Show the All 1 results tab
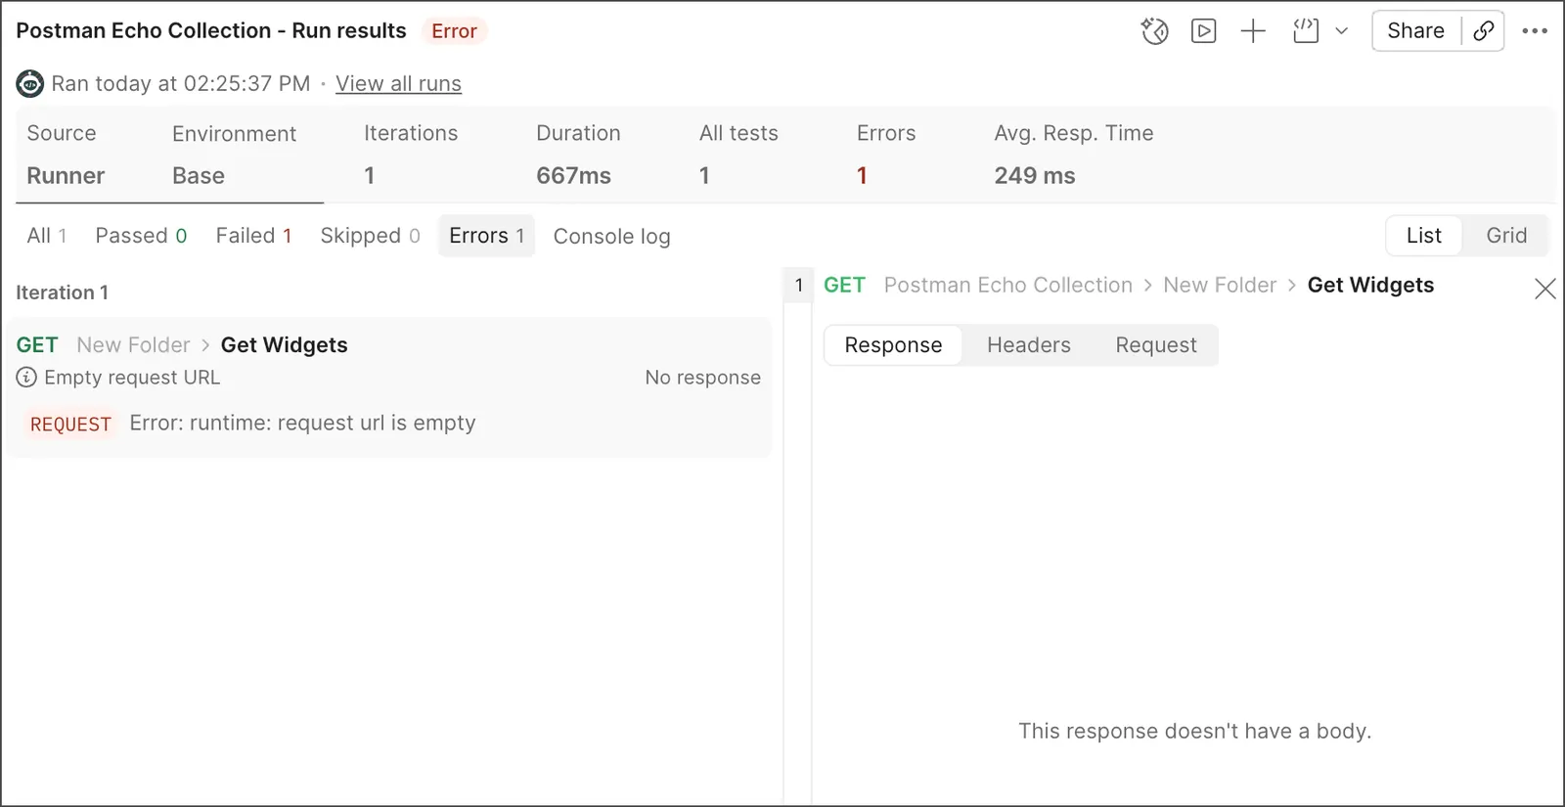The image size is (1565, 807). tap(47, 236)
